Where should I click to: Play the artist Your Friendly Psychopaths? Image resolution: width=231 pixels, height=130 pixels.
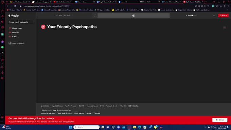pyautogui.click(x=43, y=27)
